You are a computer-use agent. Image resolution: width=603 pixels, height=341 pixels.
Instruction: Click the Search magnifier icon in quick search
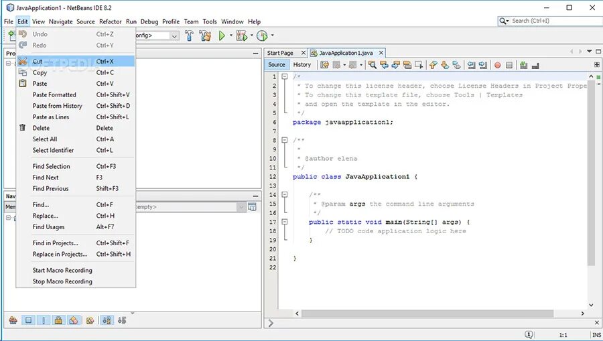[x=504, y=21]
